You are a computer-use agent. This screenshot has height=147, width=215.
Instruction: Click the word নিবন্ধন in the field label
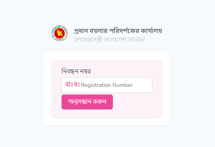click(x=70, y=71)
